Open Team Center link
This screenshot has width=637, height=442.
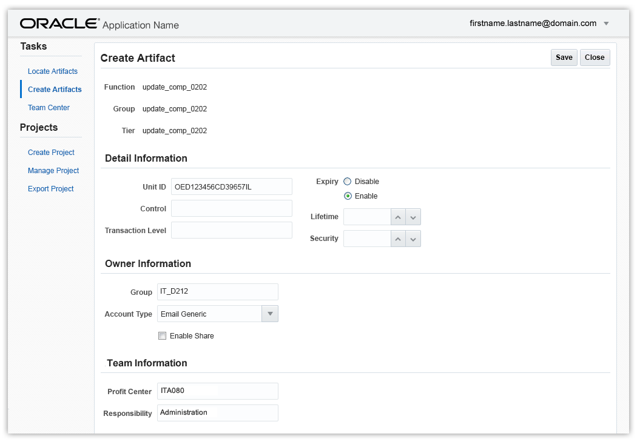pyautogui.click(x=49, y=108)
